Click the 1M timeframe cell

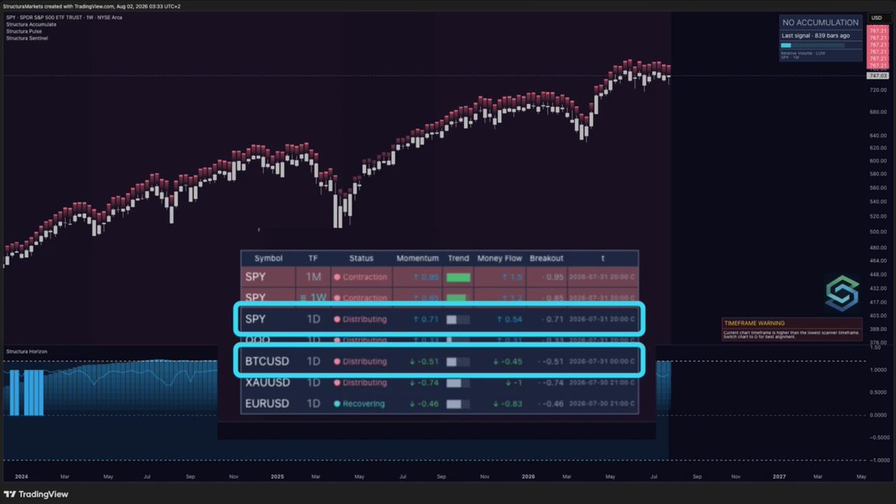tap(314, 277)
